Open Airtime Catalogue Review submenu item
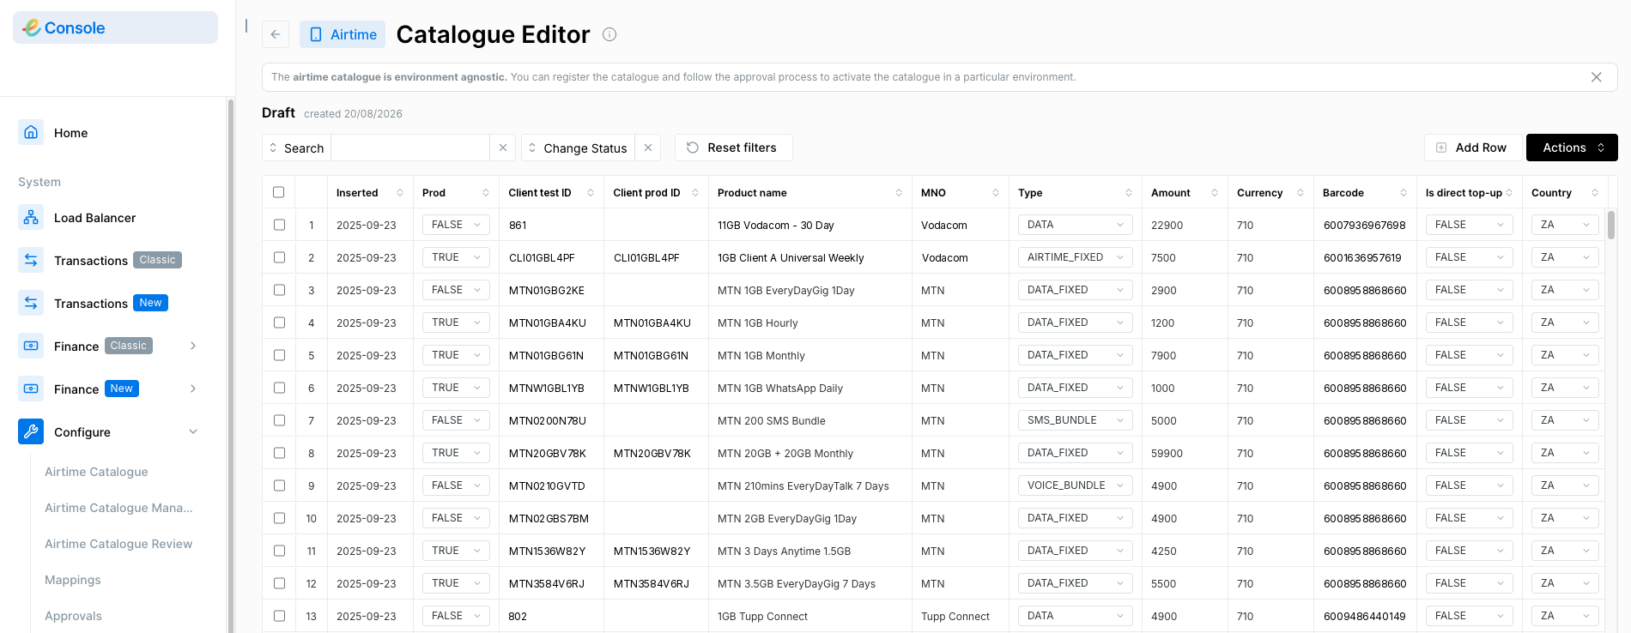 click(x=118, y=544)
